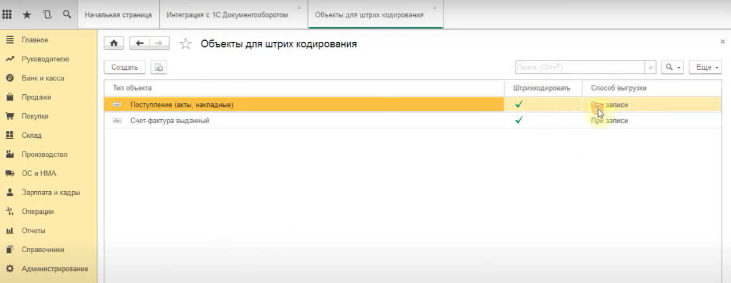The image size is (731, 283).
Task: Open the Банк и касса section
Action: (x=43, y=78)
